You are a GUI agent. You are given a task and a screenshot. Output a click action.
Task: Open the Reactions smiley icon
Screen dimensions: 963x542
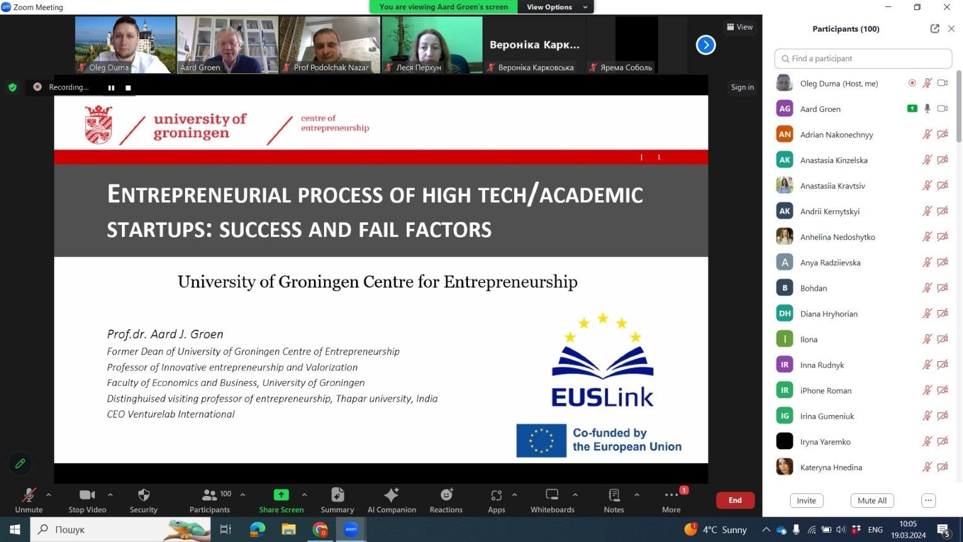click(x=446, y=495)
